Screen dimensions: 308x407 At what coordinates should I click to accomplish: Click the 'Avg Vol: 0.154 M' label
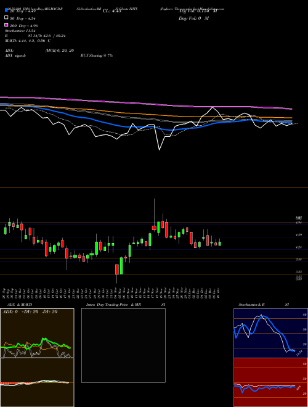coord(198,11)
